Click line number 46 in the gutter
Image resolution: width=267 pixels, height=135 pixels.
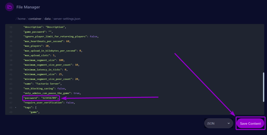point(11,98)
